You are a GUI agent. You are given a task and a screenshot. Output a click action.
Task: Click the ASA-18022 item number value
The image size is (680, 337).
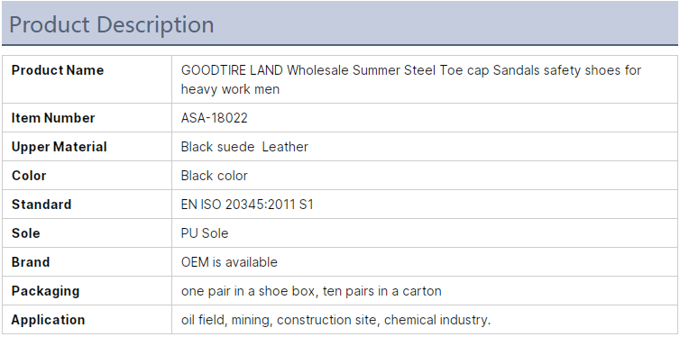click(215, 118)
